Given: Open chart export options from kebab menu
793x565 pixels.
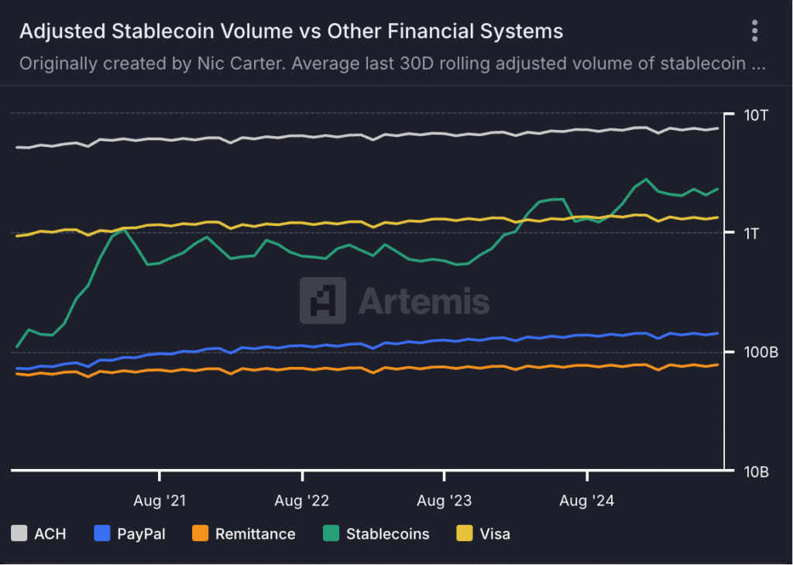Looking at the screenshot, I should point(755,30).
